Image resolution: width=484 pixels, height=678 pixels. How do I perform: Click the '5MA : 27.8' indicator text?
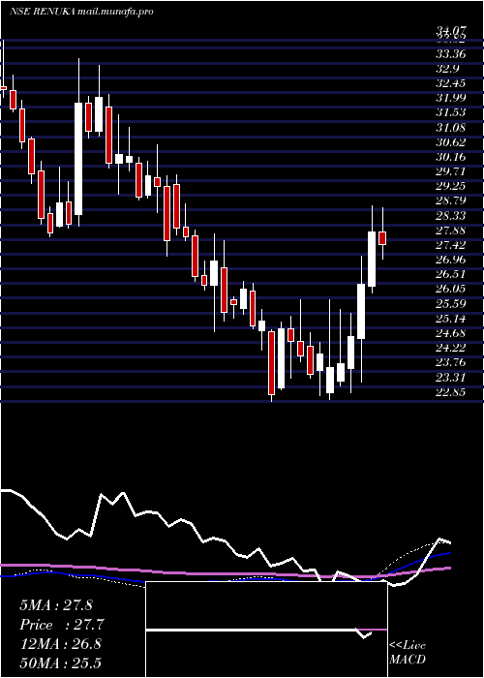click(x=56, y=604)
